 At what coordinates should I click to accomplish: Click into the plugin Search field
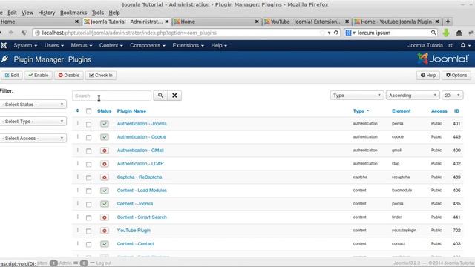[111, 96]
